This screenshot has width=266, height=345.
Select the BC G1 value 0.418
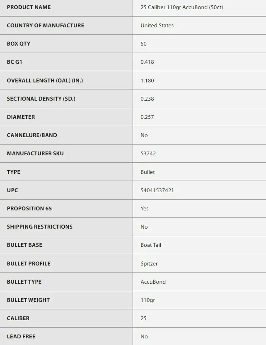[147, 62]
